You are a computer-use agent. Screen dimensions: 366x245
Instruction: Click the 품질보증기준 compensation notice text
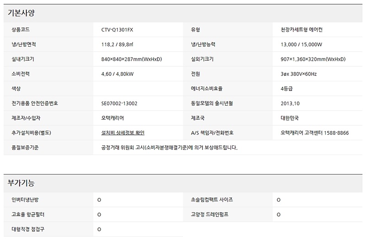(169, 147)
